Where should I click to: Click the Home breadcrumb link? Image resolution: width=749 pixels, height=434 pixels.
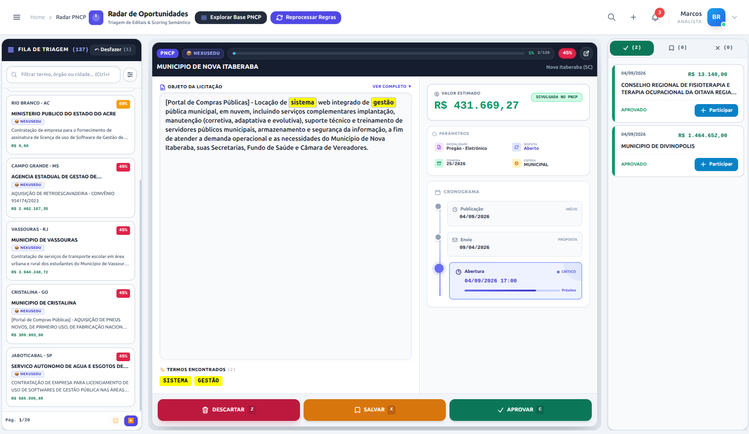(x=38, y=17)
